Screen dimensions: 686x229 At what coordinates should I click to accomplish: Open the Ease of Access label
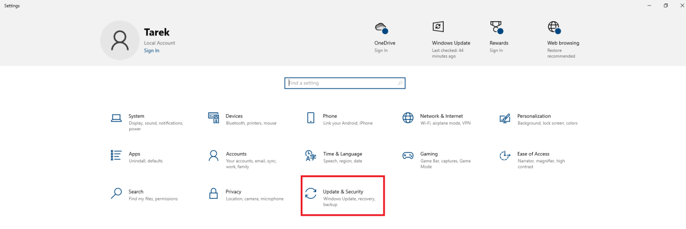coord(533,154)
